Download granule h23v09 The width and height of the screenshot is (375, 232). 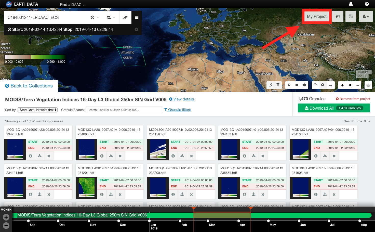pyautogui.click(x=40, y=156)
